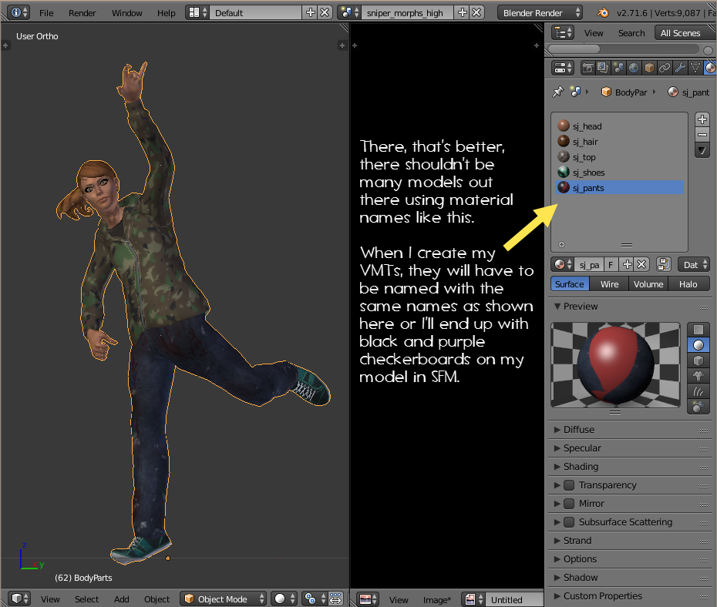The image size is (717, 607).
Task: Open the Blender Render engine dropdown
Action: coord(540,13)
